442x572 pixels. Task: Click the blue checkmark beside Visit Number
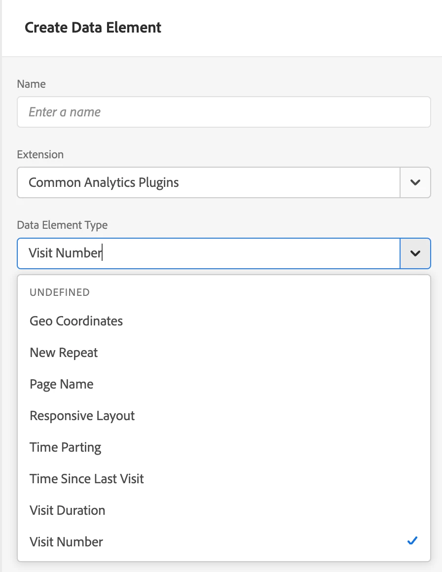[412, 541]
